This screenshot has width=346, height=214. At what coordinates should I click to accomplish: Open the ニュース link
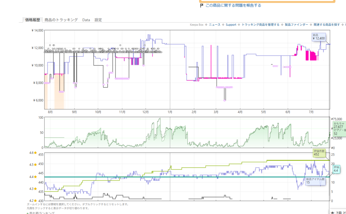click(x=215, y=25)
